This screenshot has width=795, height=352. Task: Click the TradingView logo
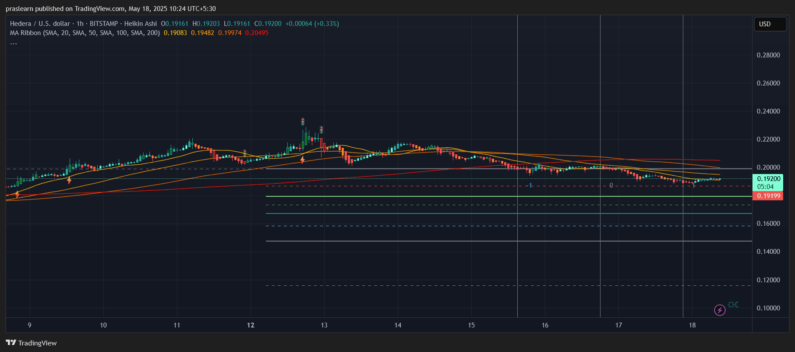[31, 343]
